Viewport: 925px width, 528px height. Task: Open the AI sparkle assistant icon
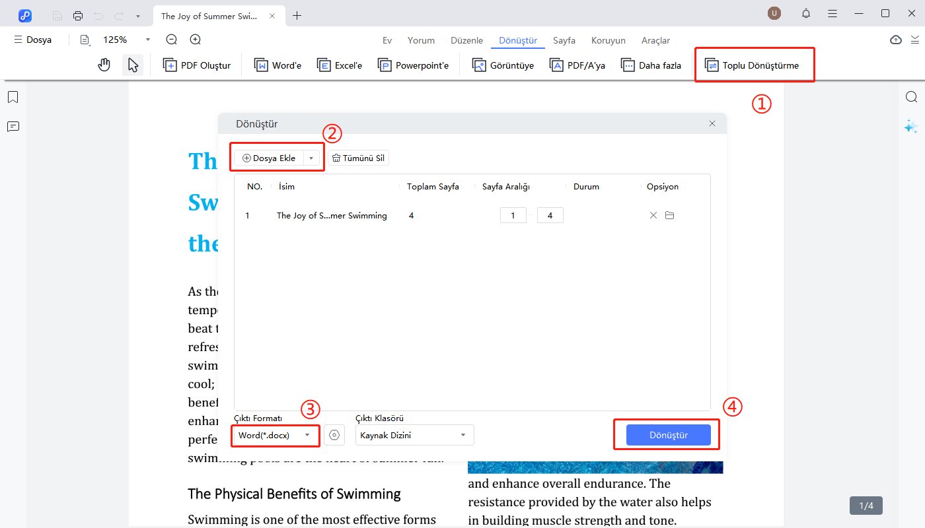click(x=911, y=126)
